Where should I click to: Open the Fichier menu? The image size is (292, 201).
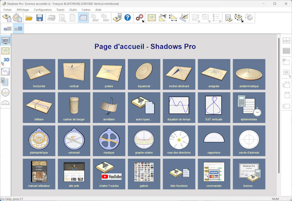tap(7, 10)
